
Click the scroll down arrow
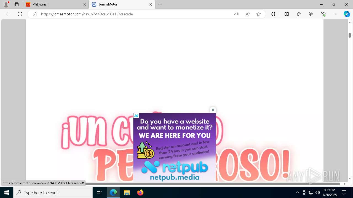350,178
